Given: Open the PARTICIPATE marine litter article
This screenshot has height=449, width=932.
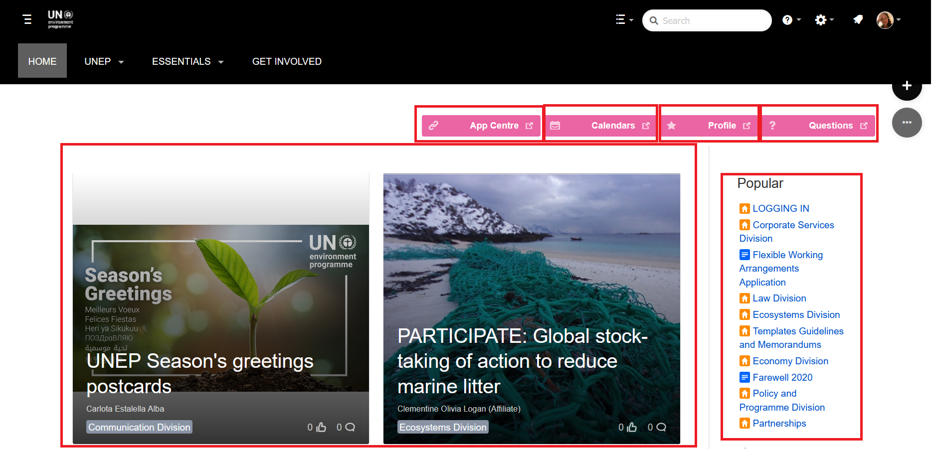Looking at the screenshot, I should [x=523, y=361].
